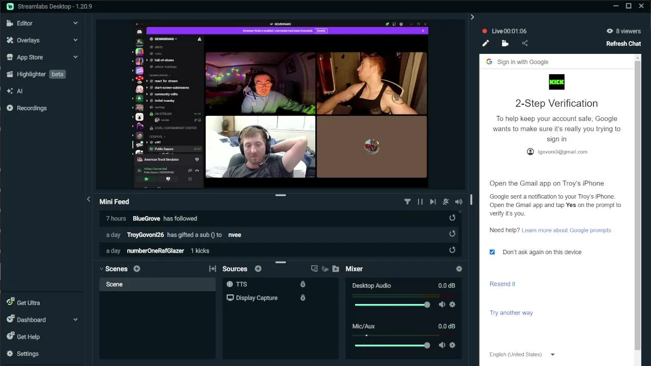
Task: Click nvee recipient name in feed
Action: 234,235
